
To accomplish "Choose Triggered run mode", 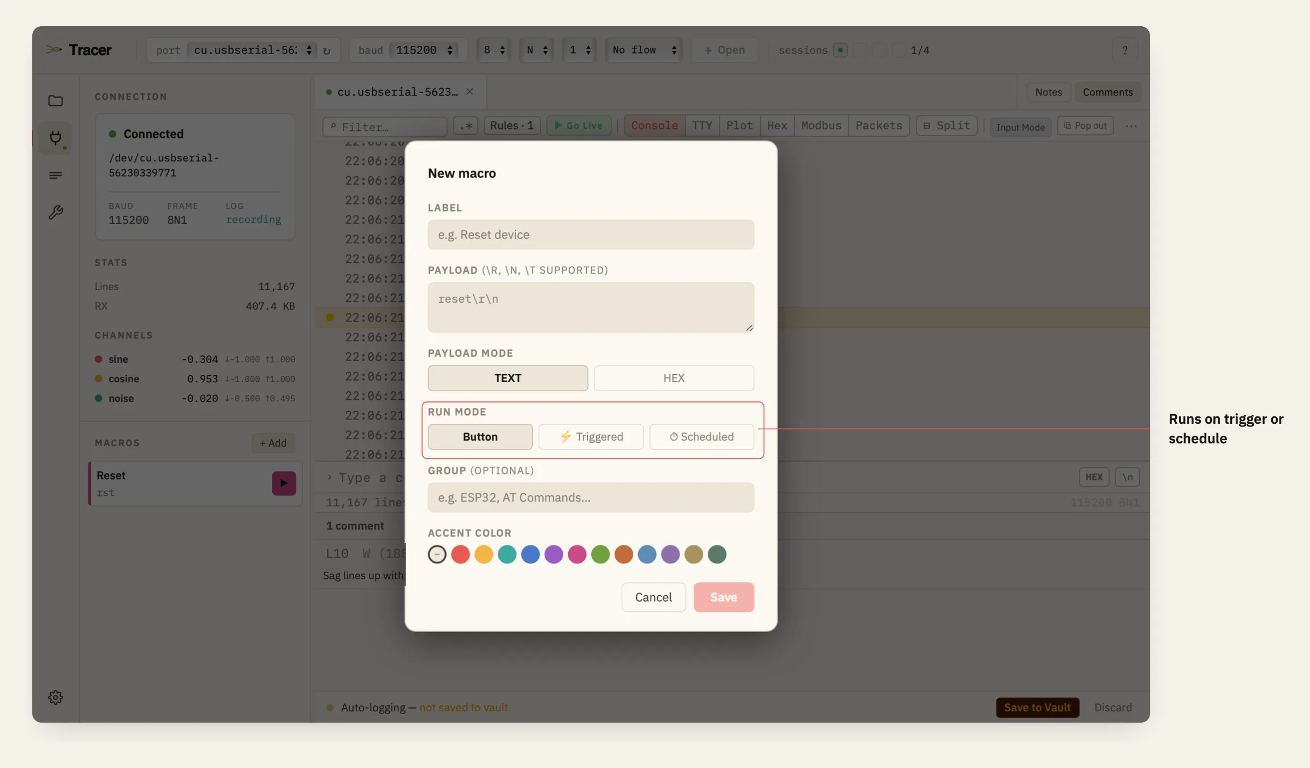I will click(591, 436).
